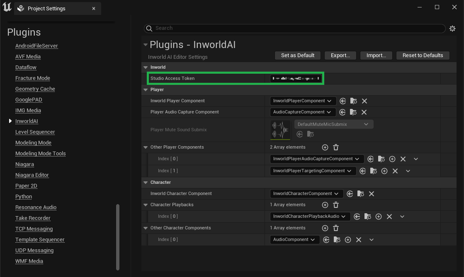The width and height of the screenshot is (464, 277).
Task: Open the Fracture Mode plugin settings
Action: click(33, 78)
